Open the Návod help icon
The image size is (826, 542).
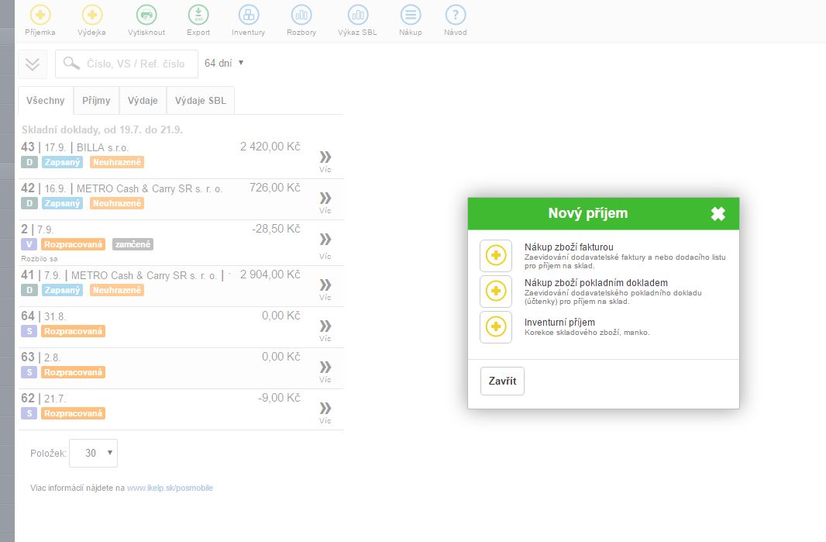pos(455,15)
